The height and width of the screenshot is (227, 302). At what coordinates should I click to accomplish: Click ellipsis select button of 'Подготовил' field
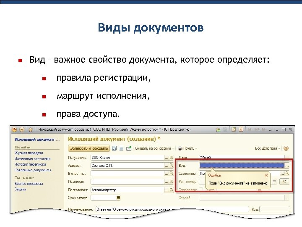[x=167, y=190]
